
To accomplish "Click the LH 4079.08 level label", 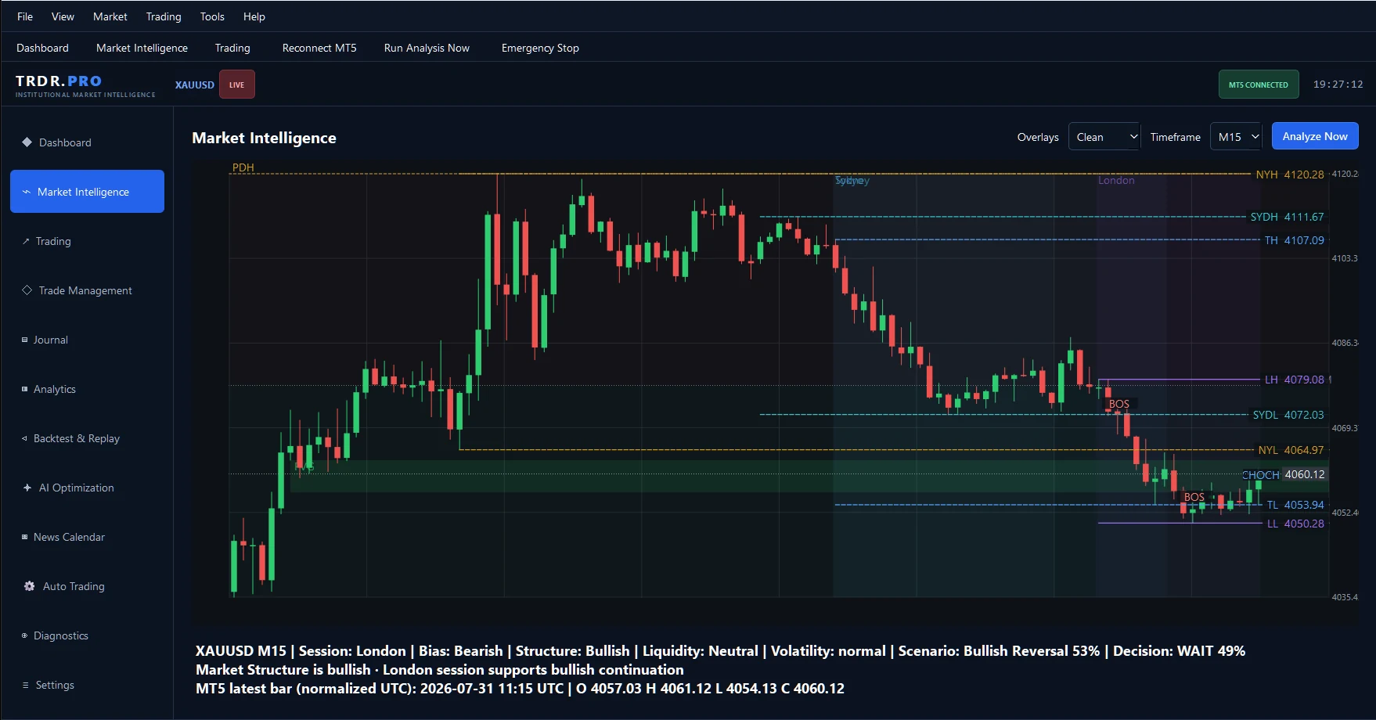I will [x=1295, y=380].
